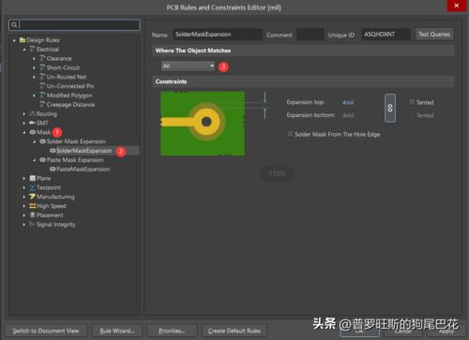The height and width of the screenshot is (340, 469).
Task: Select the Creepage Distance label
Action: pyautogui.click(x=70, y=105)
